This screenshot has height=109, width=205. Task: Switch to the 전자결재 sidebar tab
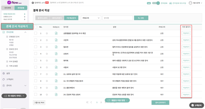pyautogui.click(x=21, y=8)
